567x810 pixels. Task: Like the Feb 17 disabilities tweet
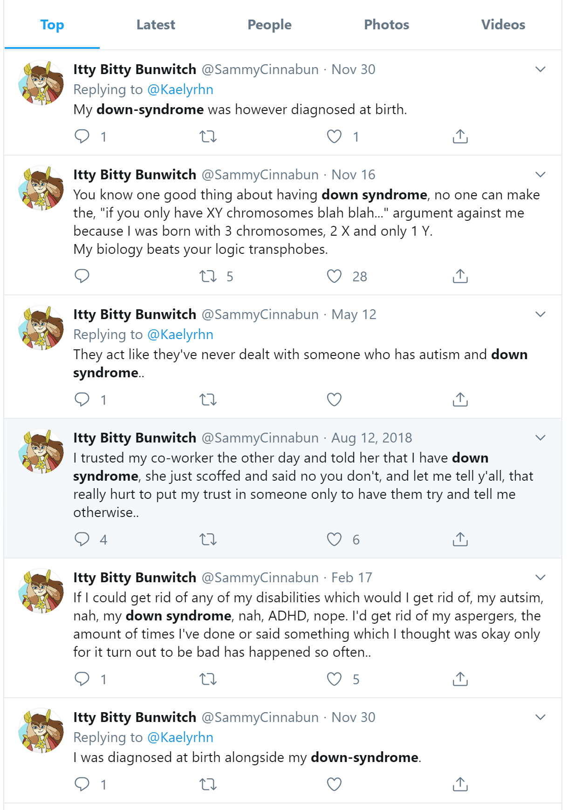(x=334, y=679)
